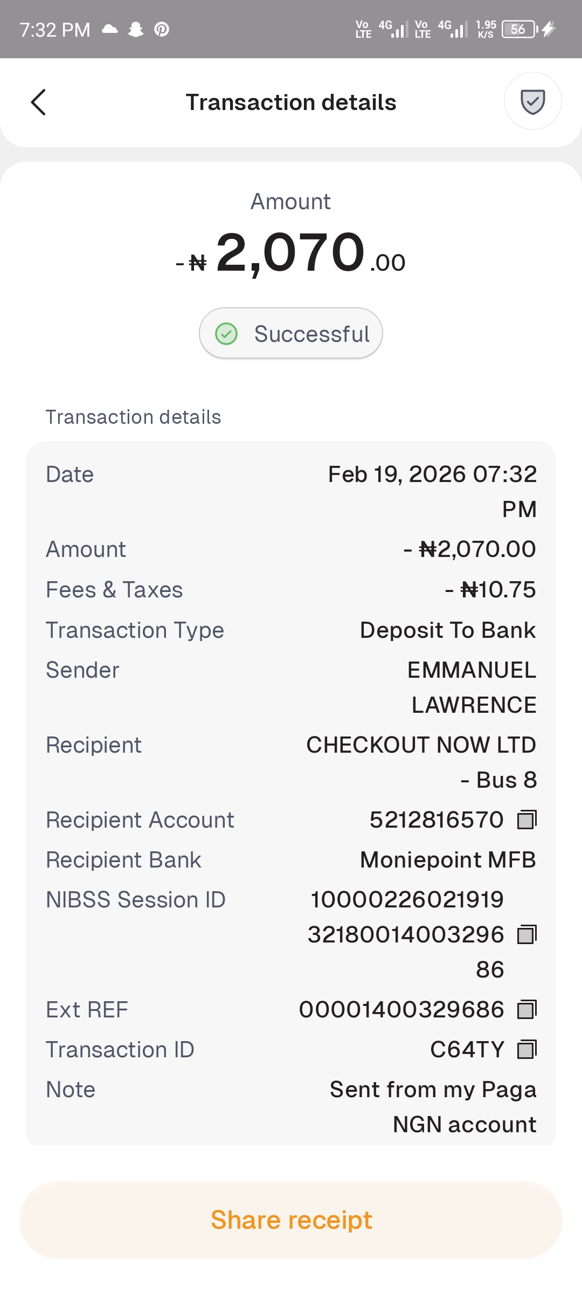Tap the battery indicator icon

click(x=519, y=29)
